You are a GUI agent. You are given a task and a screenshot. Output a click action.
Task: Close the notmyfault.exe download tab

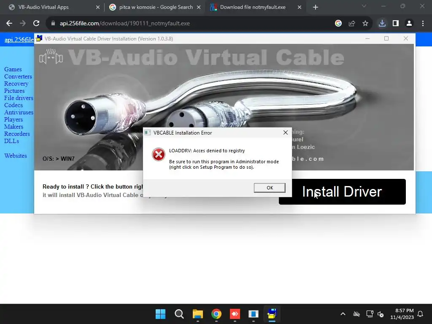(x=300, y=8)
